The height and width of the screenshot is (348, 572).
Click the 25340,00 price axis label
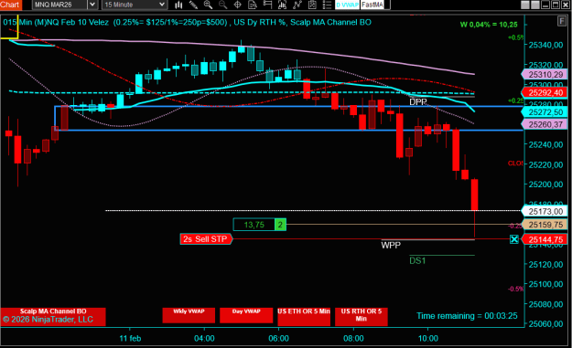pos(545,45)
